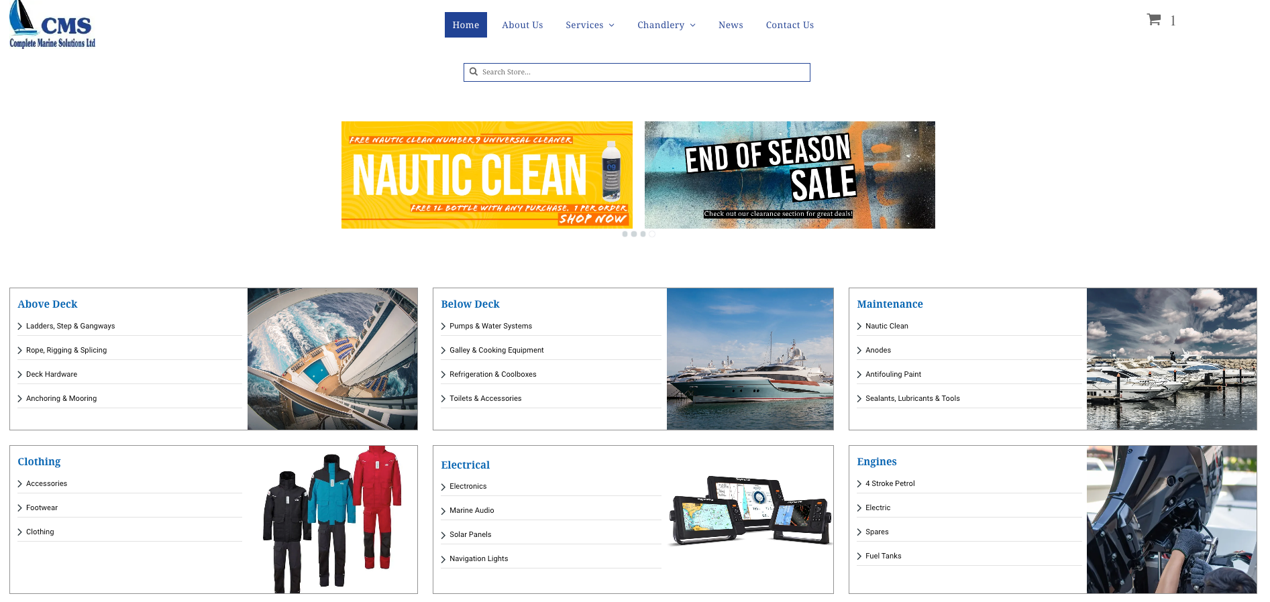Open the shopping cart icon
Screen dimensions: 1270x602
[1153, 19]
